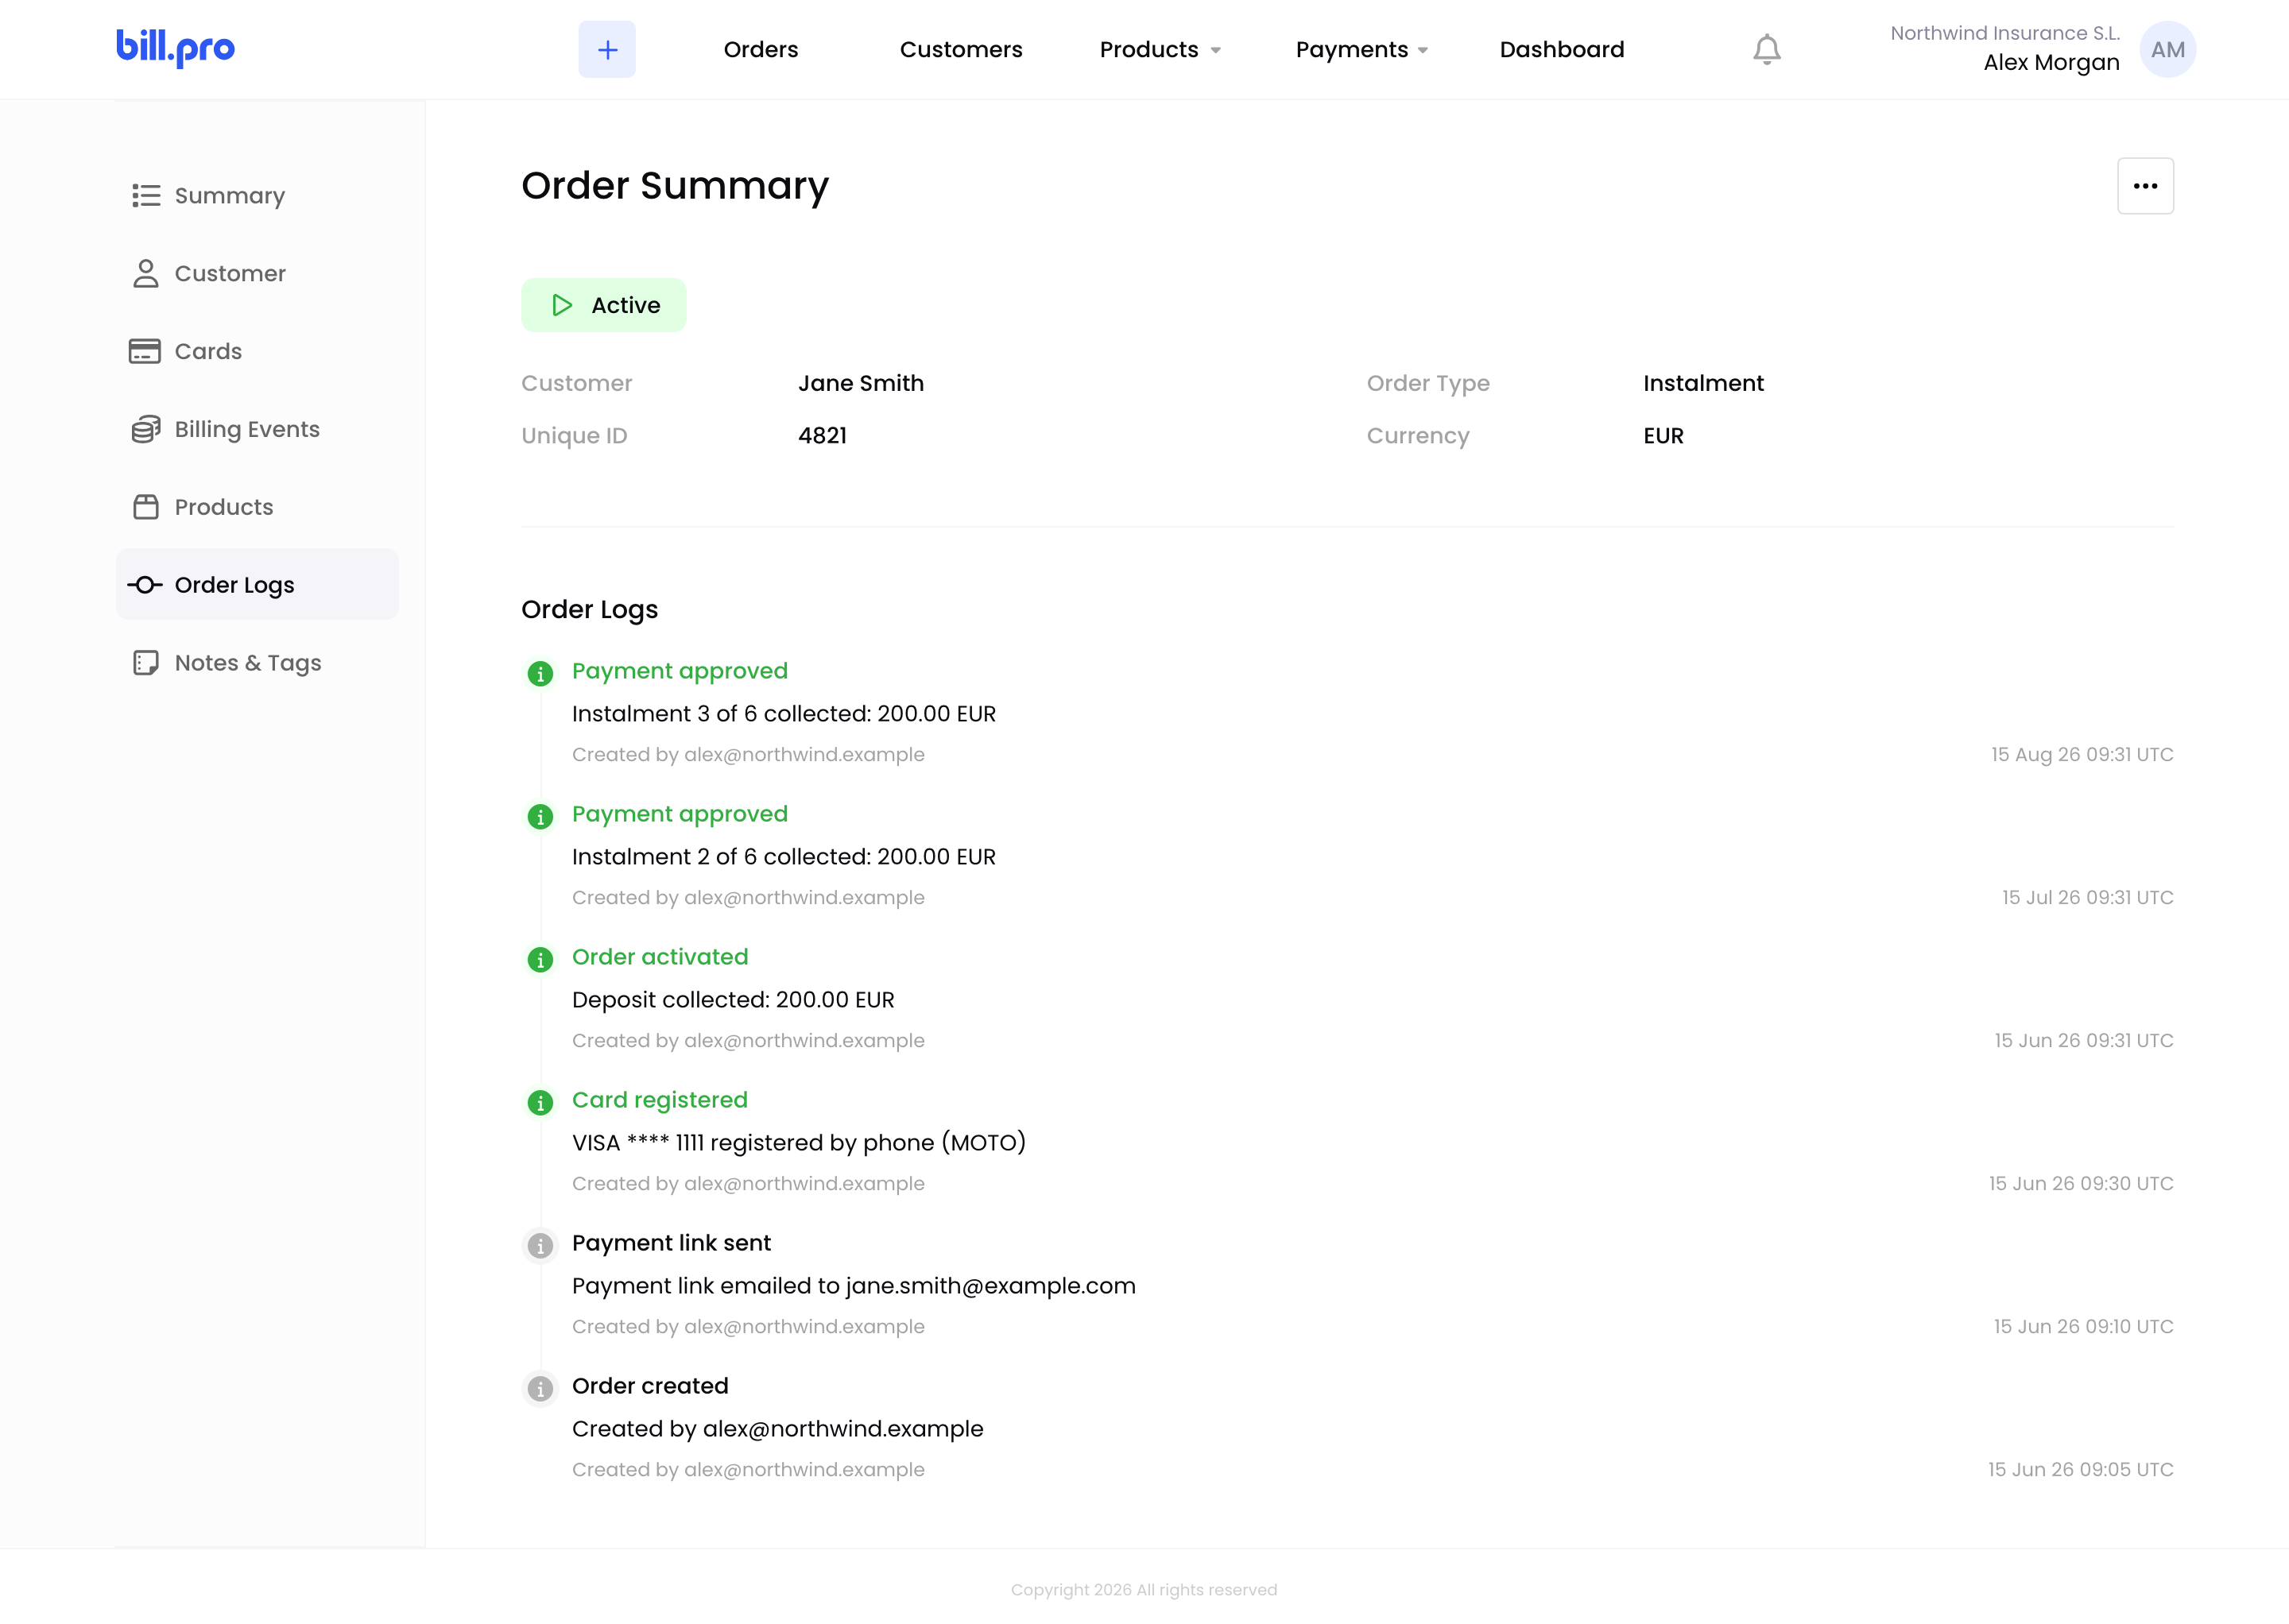Select Products in the sidebar
The height and width of the screenshot is (1624, 2289).
pyautogui.click(x=257, y=507)
